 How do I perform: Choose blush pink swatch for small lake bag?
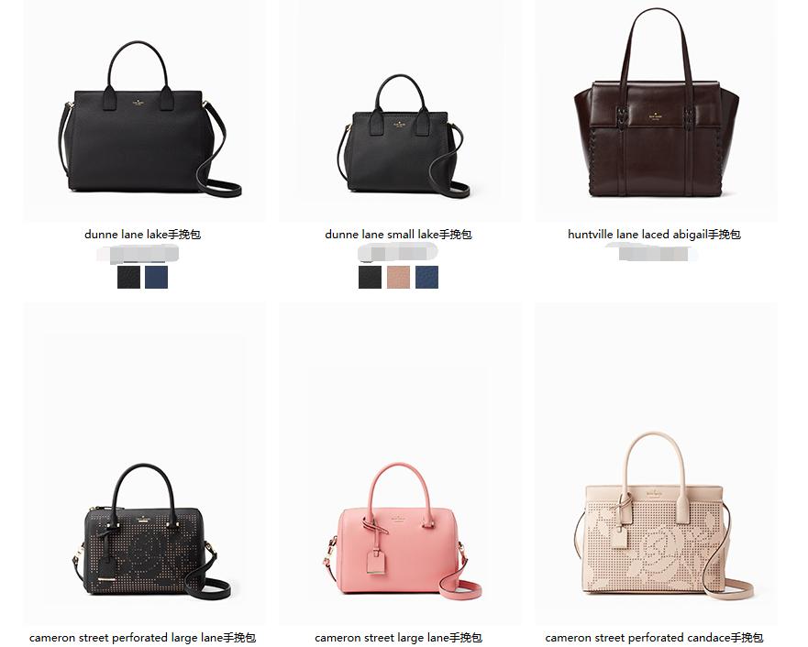(398, 277)
